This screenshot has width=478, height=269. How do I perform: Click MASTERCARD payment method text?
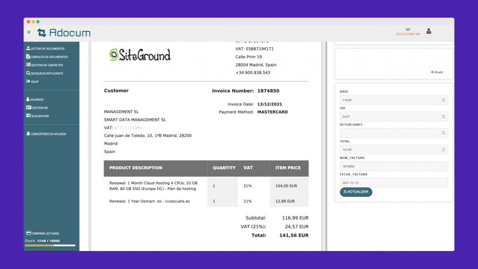(x=272, y=112)
